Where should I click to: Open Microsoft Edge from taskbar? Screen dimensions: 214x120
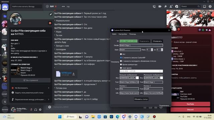point(117,117)
